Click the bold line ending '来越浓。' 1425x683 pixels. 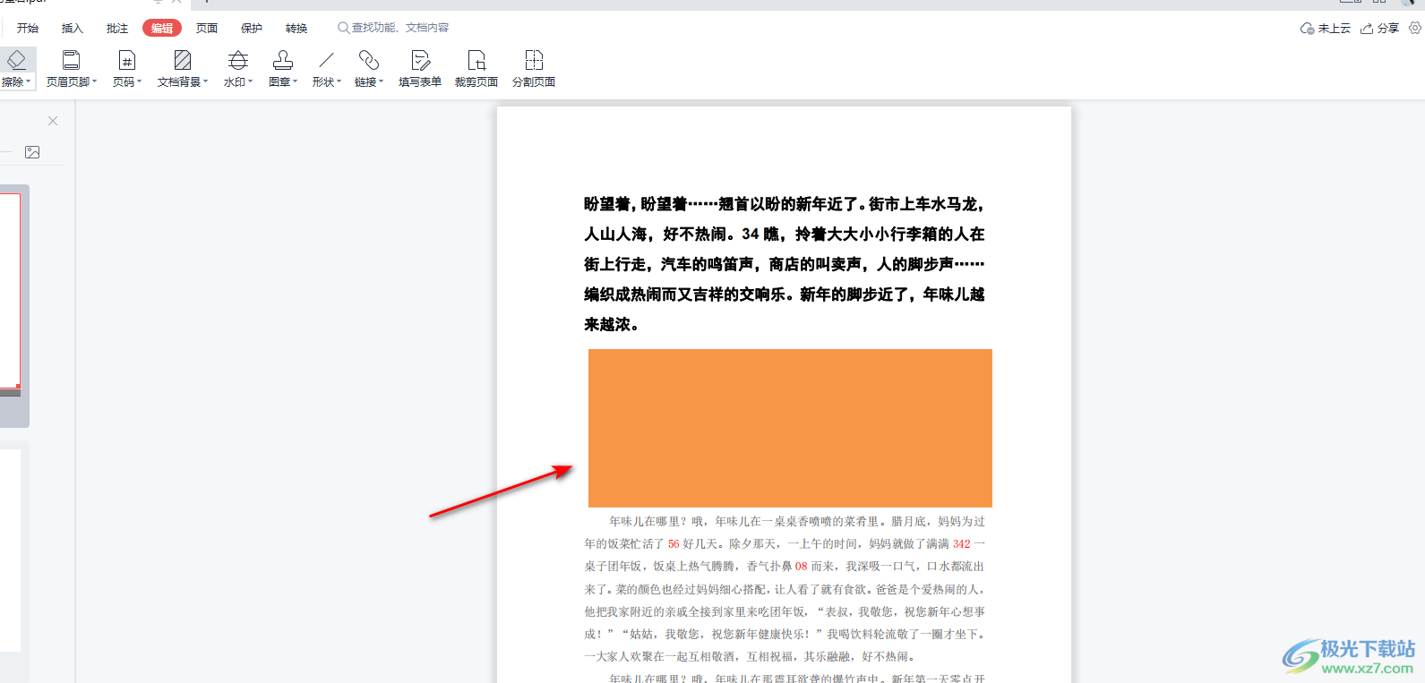[x=611, y=325]
